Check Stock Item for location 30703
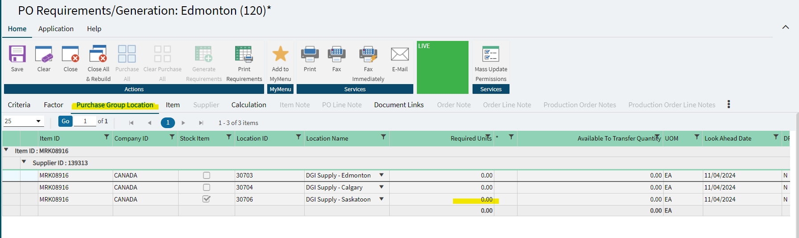799x238 pixels. click(x=207, y=175)
